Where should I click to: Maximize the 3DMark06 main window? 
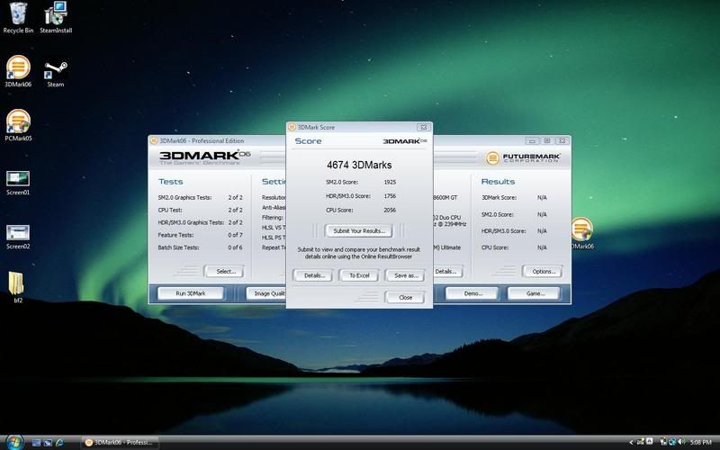(x=547, y=141)
